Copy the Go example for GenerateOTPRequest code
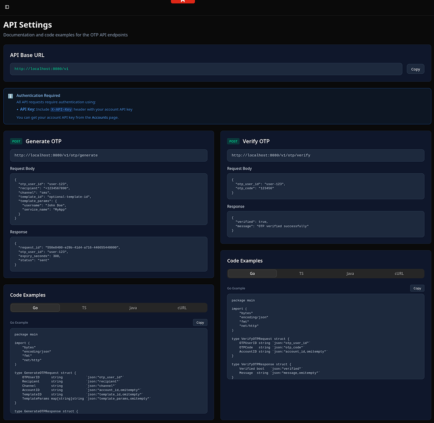The width and height of the screenshot is (434, 423). [200, 322]
